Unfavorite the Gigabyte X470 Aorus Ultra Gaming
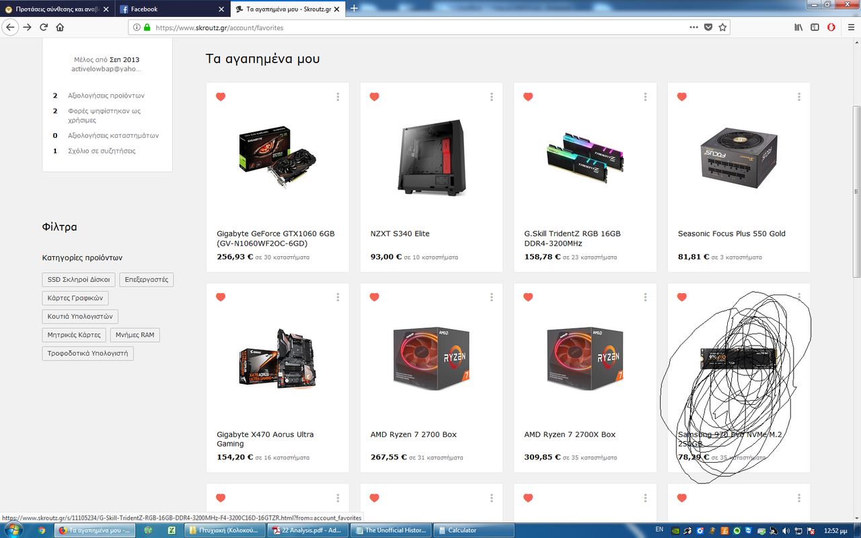 click(221, 297)
